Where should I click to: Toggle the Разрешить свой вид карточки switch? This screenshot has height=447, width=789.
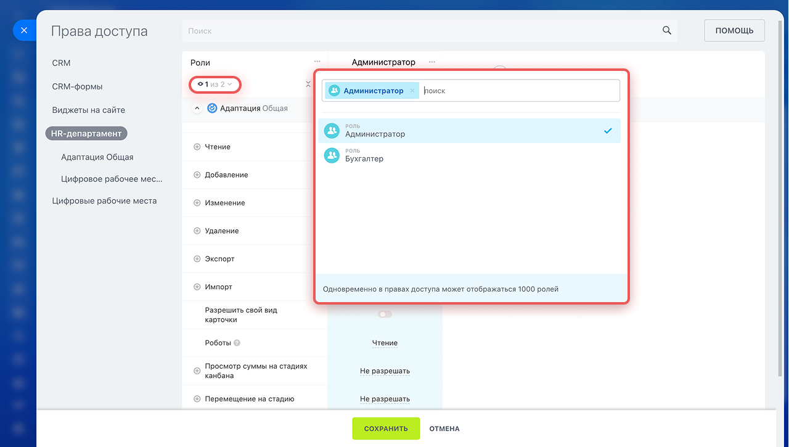[x=385, y=314]
